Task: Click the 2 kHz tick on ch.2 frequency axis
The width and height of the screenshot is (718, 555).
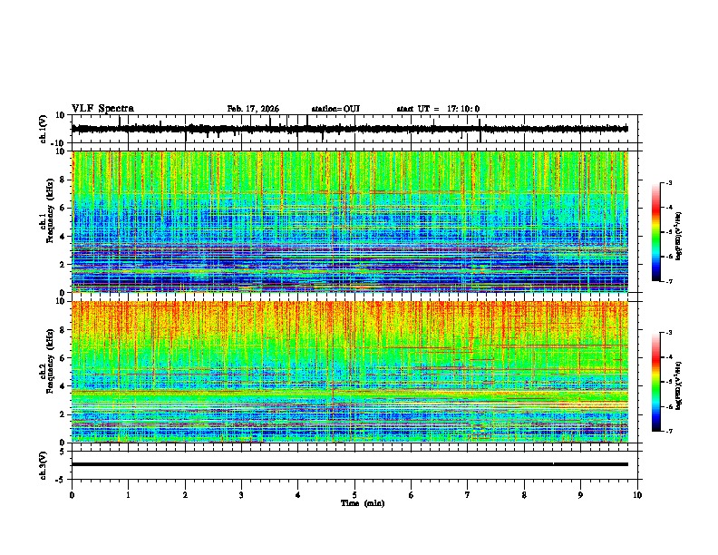Action: (63, 414)
